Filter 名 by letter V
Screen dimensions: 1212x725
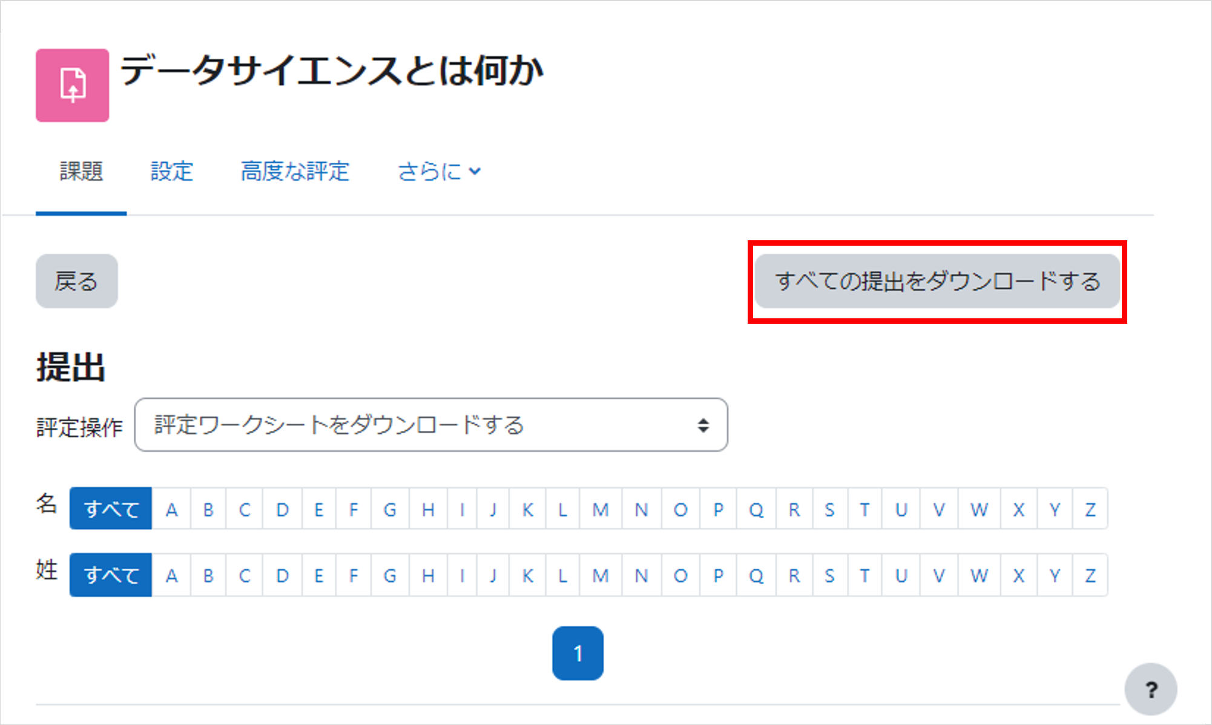click(939, 508)
